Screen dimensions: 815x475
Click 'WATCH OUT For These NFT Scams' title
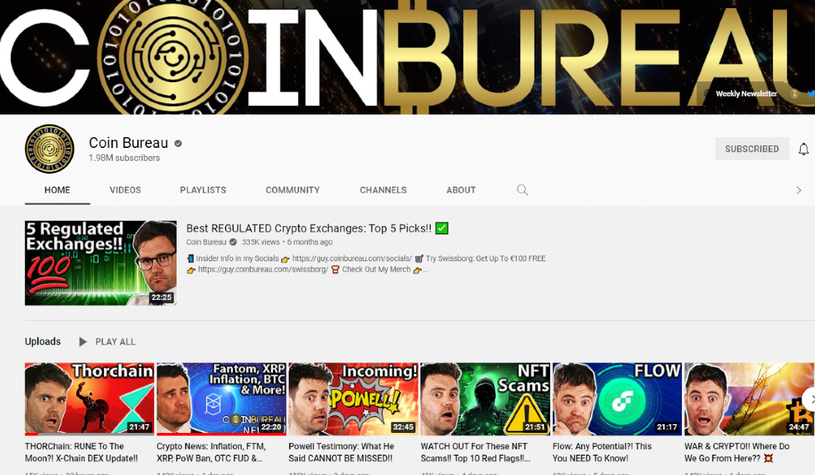point(475,452)
